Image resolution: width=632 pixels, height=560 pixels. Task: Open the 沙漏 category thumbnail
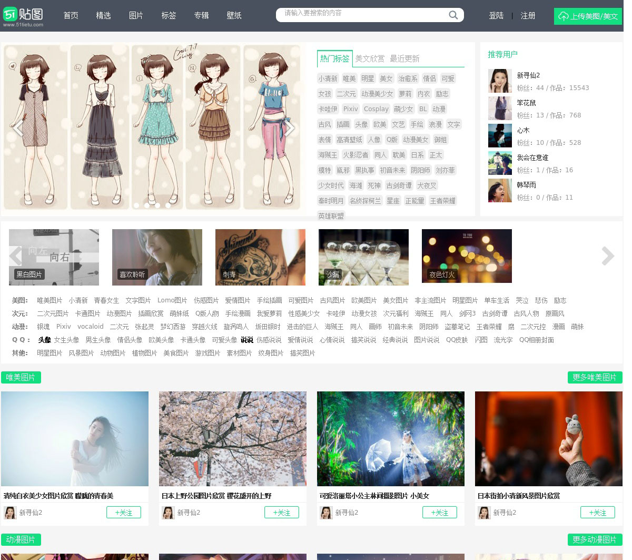(363, 257)
